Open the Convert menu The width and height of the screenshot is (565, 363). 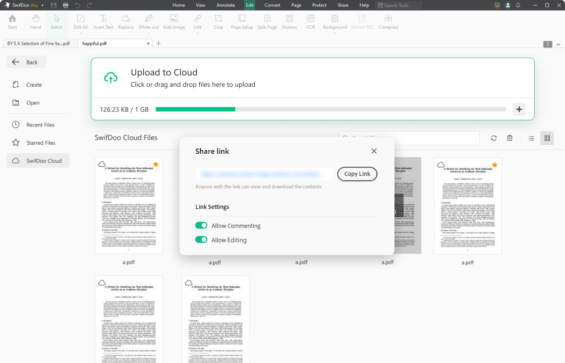[x=272, y=6]
